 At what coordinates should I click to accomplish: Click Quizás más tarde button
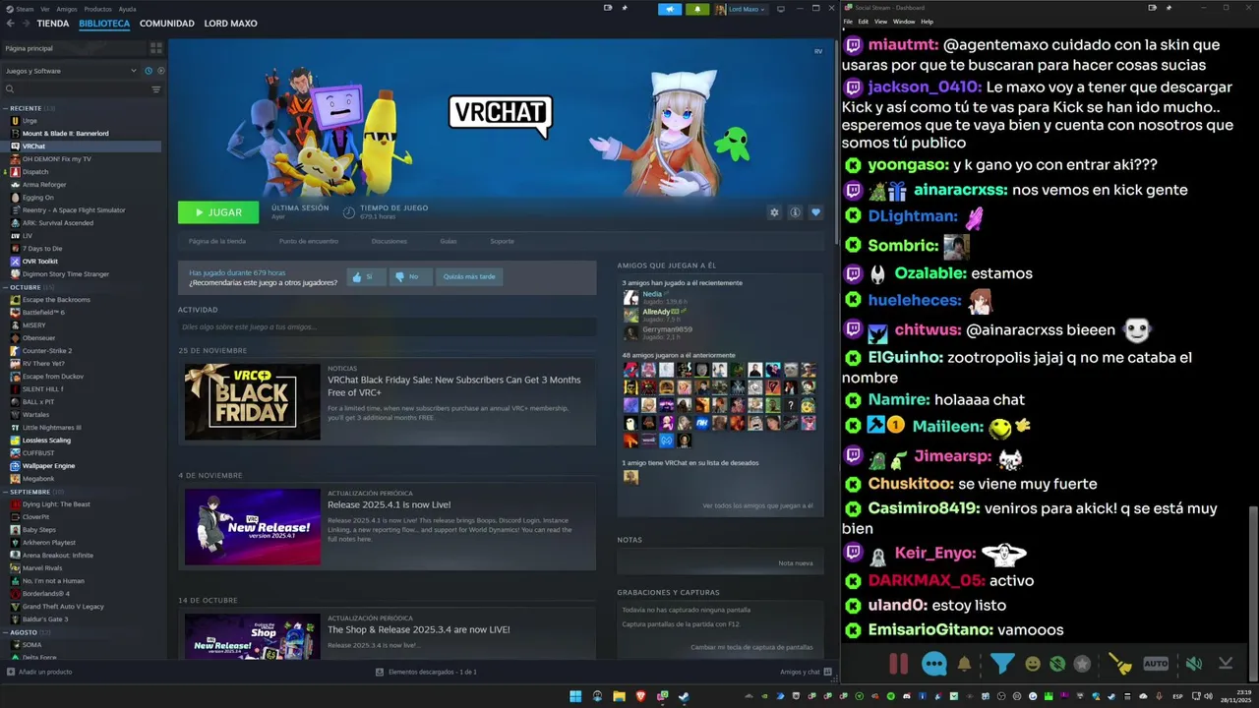[x=469, y=277]
